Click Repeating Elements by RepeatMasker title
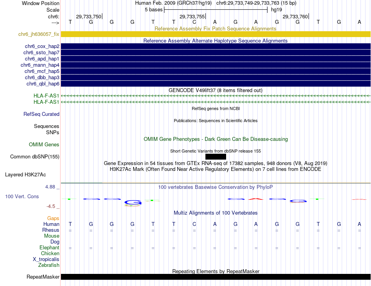Image resolution: width=371 pixels, height=286 pixels. point(216,271)
